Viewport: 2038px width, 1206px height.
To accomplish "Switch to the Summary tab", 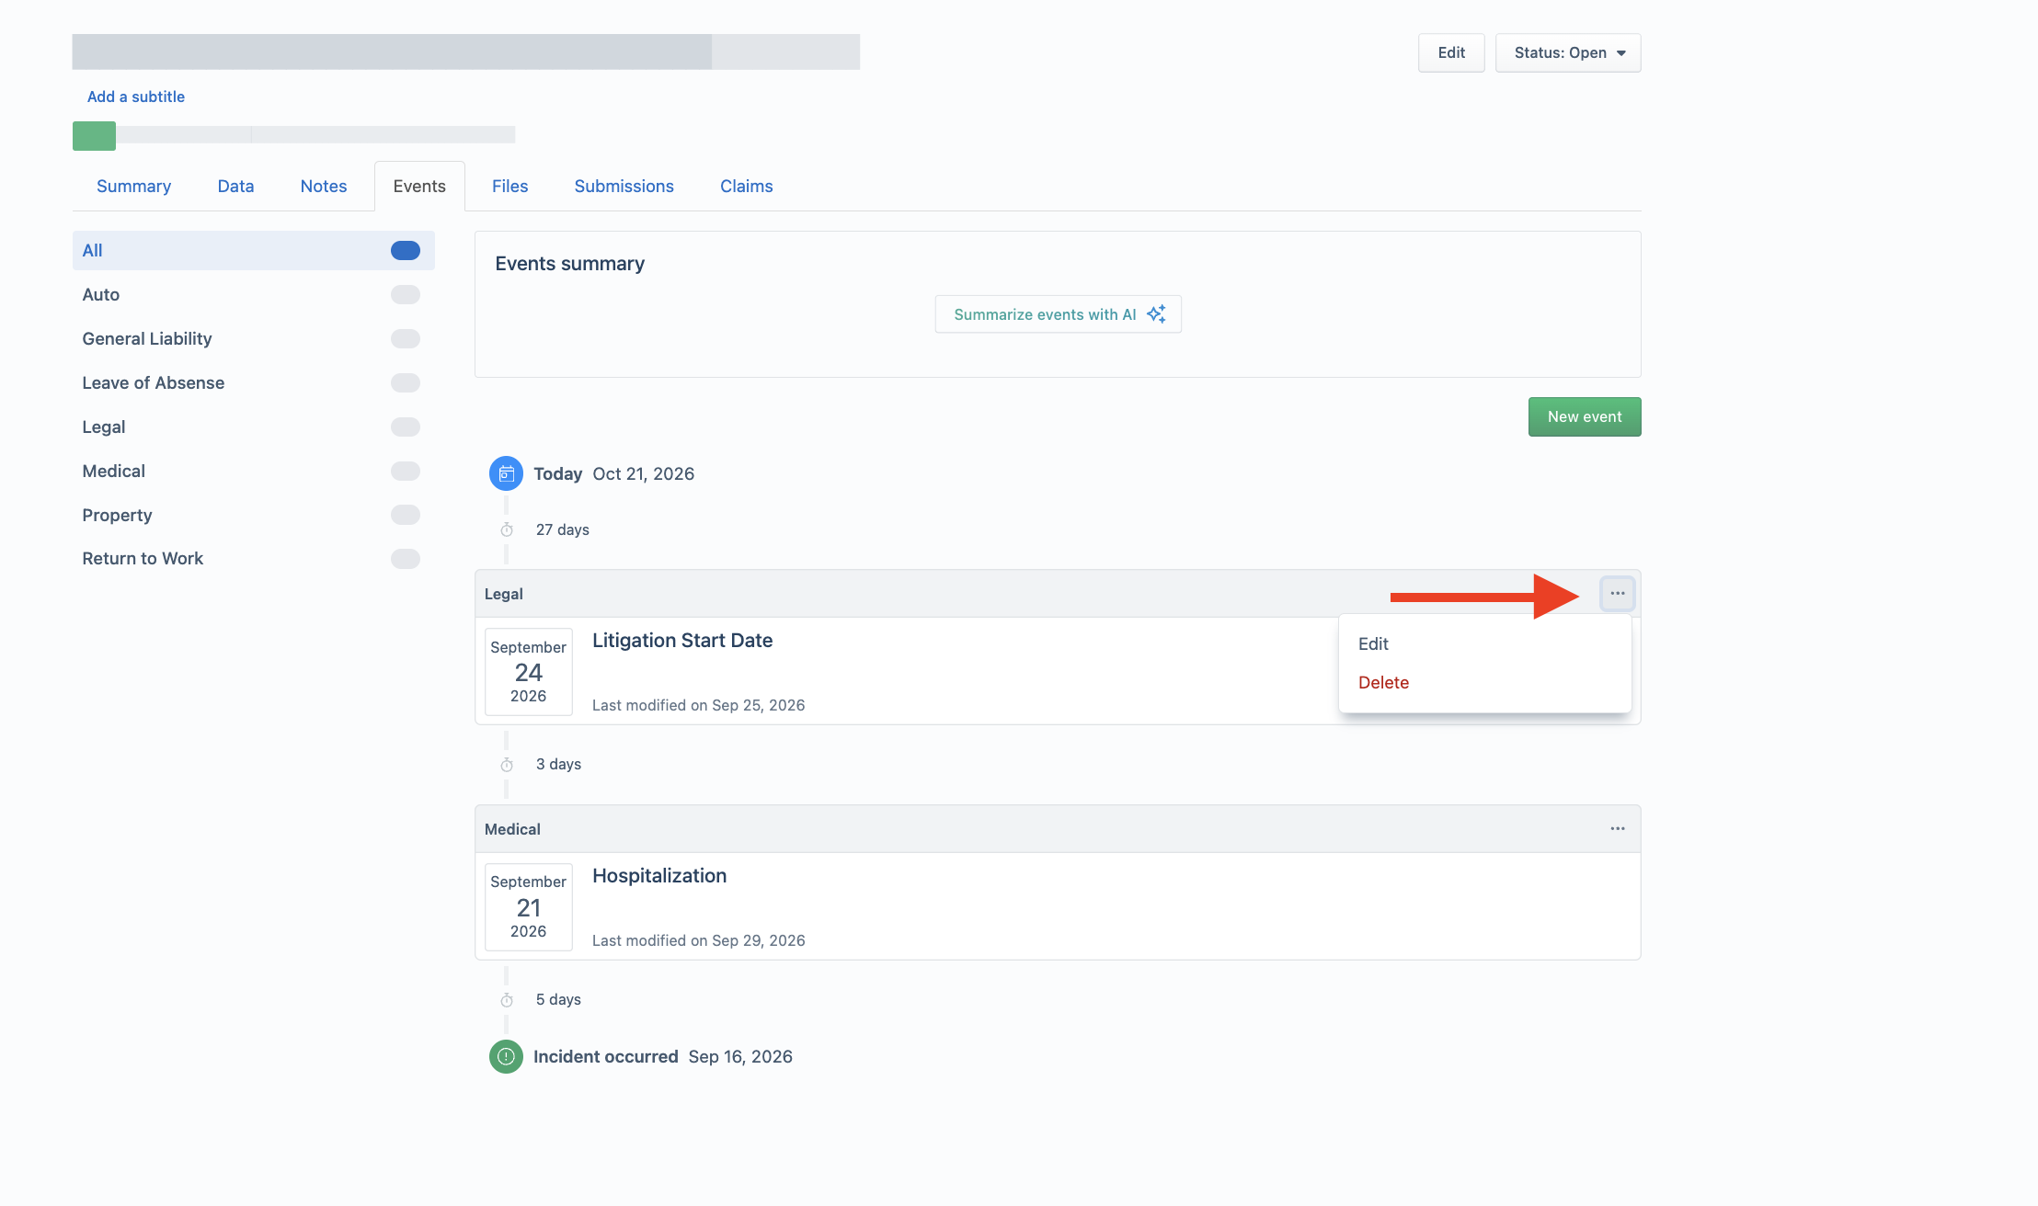I will click(x=133, y=187).
